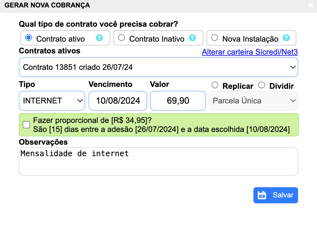Click the help icon next to Contrato ativo

(99, 38)
